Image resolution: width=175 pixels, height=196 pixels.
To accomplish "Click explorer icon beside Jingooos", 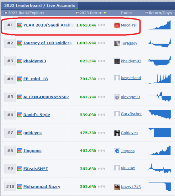I will coord(20,151).
